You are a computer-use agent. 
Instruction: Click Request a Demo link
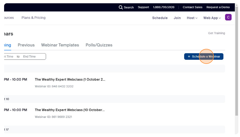click(x=218, y=7)
